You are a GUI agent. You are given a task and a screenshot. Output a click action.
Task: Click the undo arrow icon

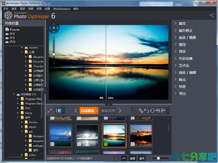click(147, 111)
